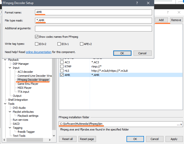Toggle Show codec names from FFmpeg
Viewport: 184px width, 144px height.
[37, 37]
